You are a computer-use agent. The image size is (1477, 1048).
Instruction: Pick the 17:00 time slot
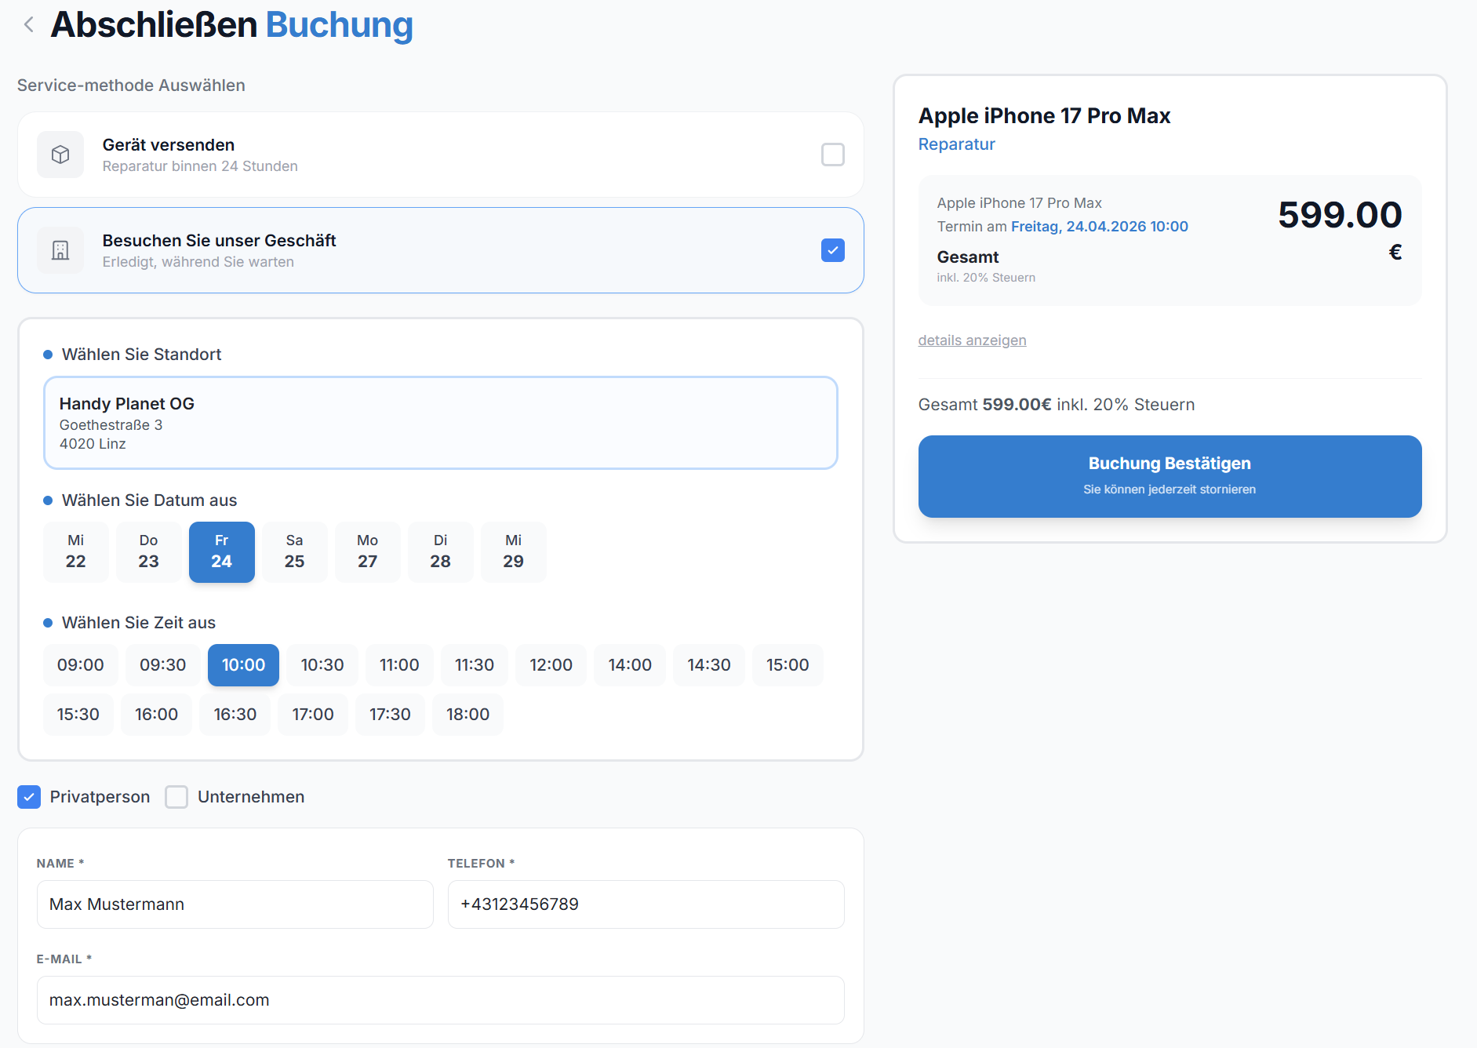[313, 715]
